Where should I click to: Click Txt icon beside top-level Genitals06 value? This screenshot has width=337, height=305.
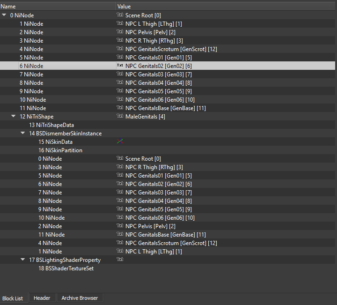pyautogui.click(x=120, y=99)
